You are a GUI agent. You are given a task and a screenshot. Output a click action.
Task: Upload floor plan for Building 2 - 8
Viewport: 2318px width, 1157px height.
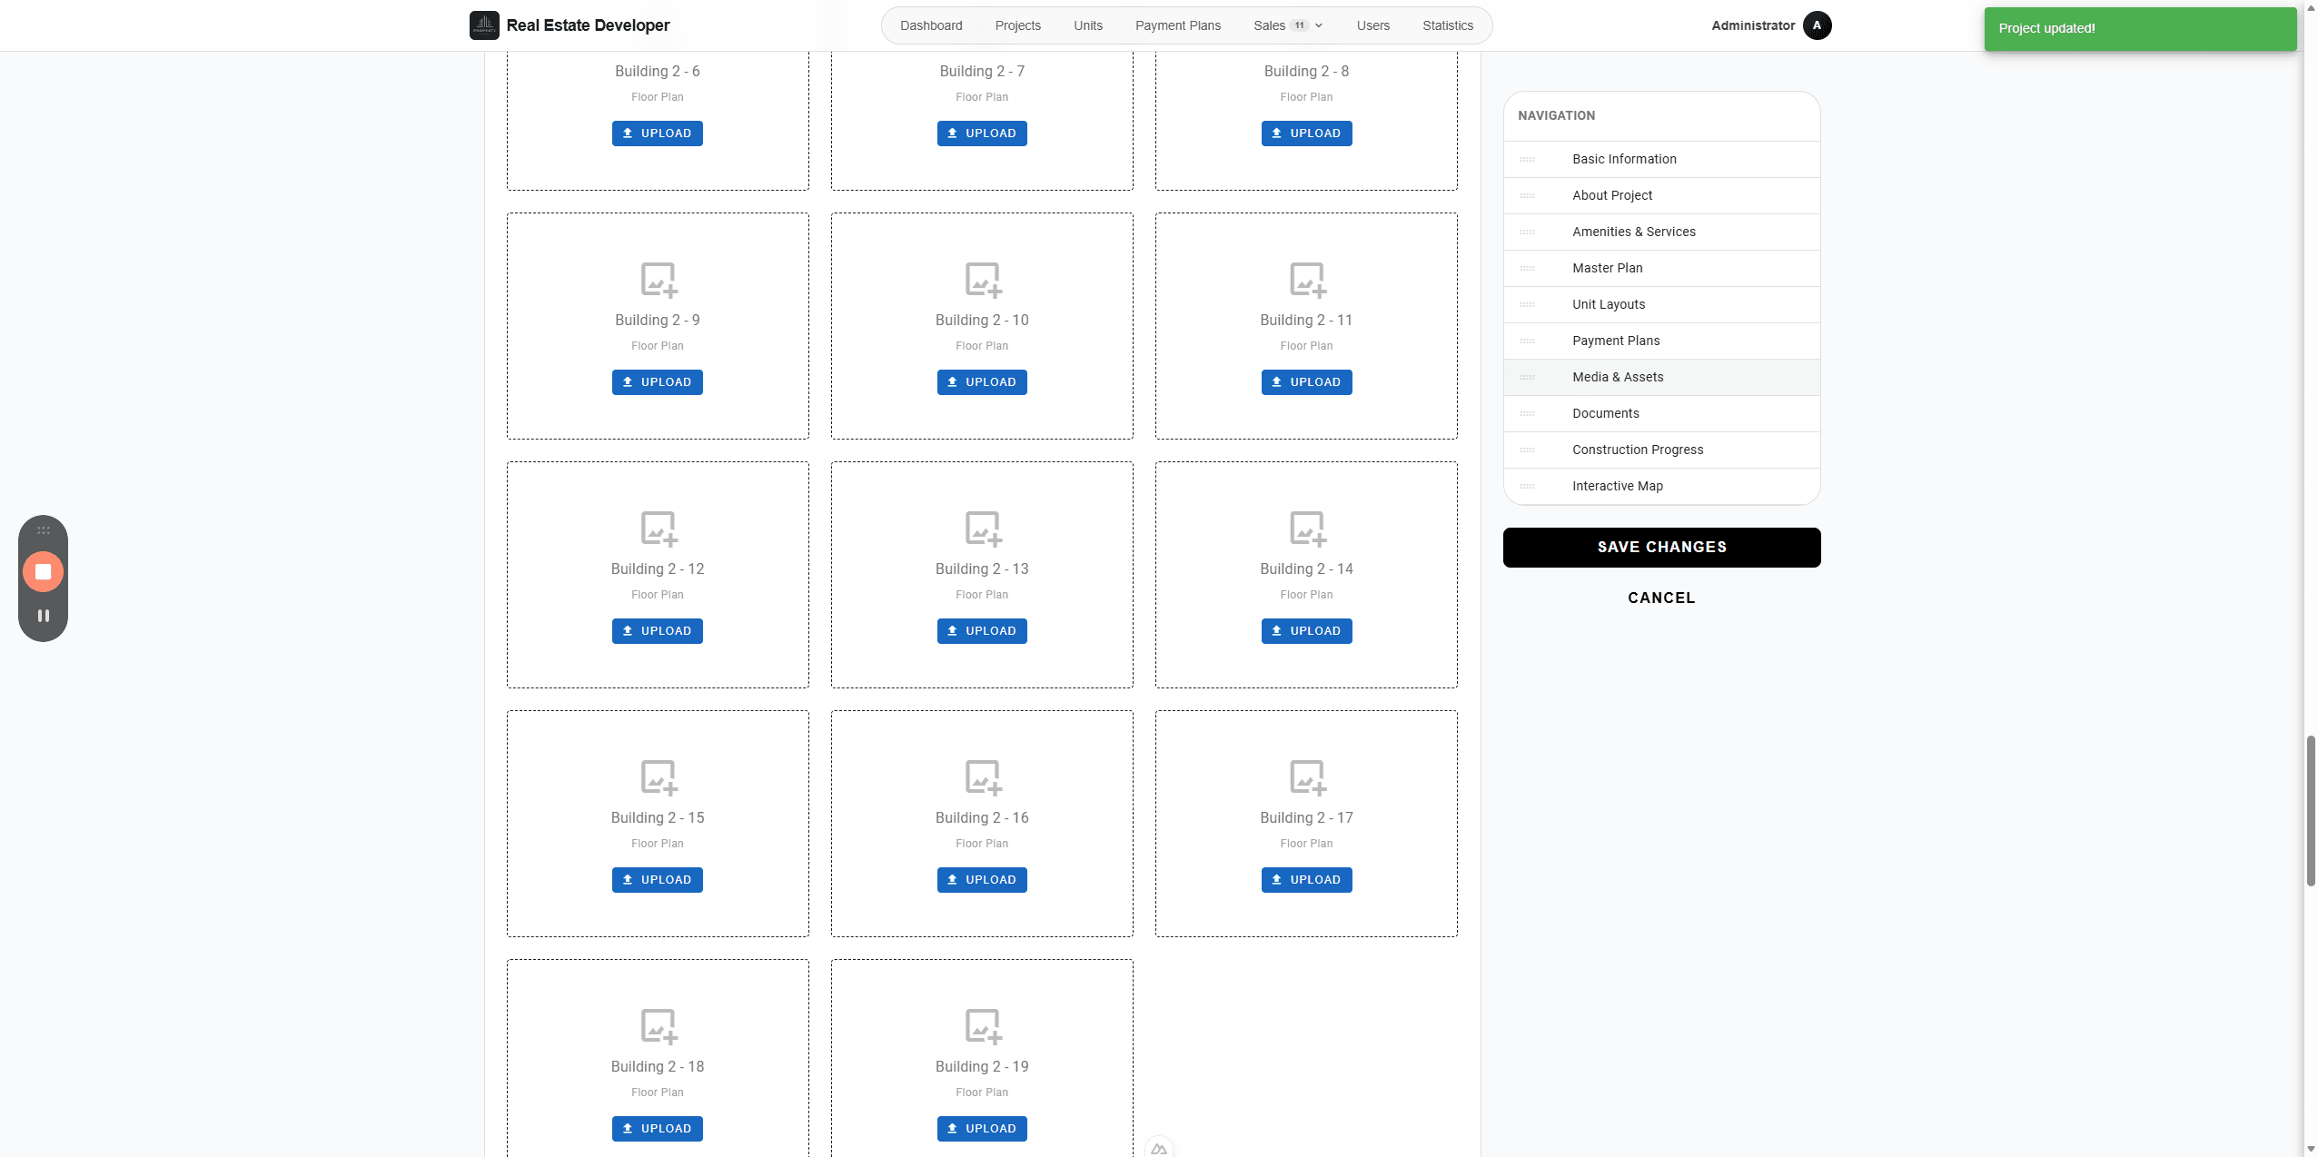1306,133
